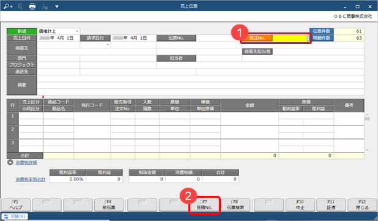Open the 消費税詳細 link
The width and height of the screenshot is (378, 221).
tap(26, 163)
